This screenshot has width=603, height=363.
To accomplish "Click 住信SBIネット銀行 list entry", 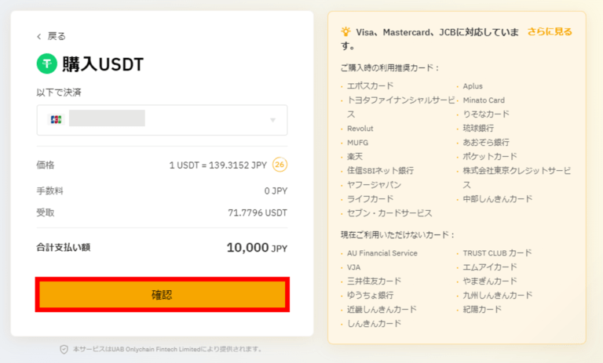I will [380, 171].
